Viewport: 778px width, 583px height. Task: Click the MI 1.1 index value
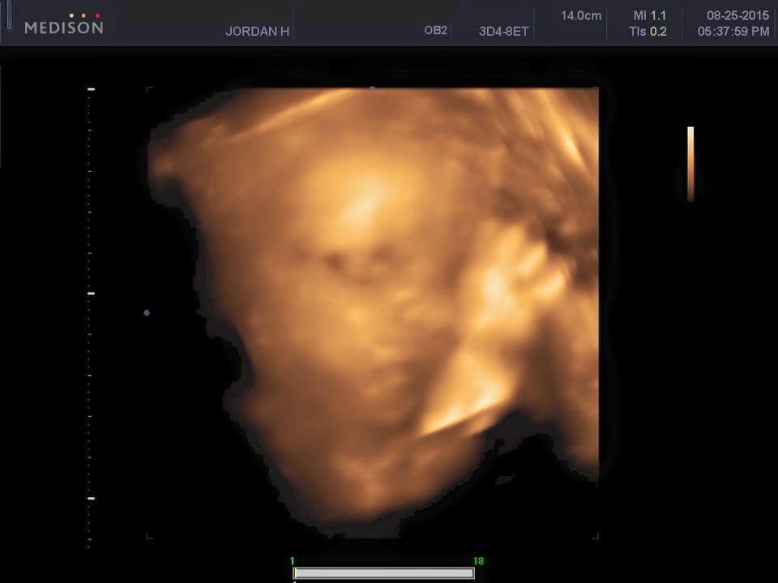pos(651,15)
